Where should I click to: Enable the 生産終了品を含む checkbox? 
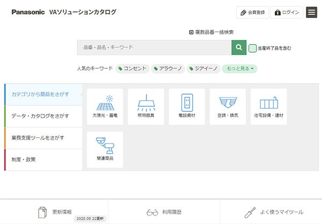[253, 48]
